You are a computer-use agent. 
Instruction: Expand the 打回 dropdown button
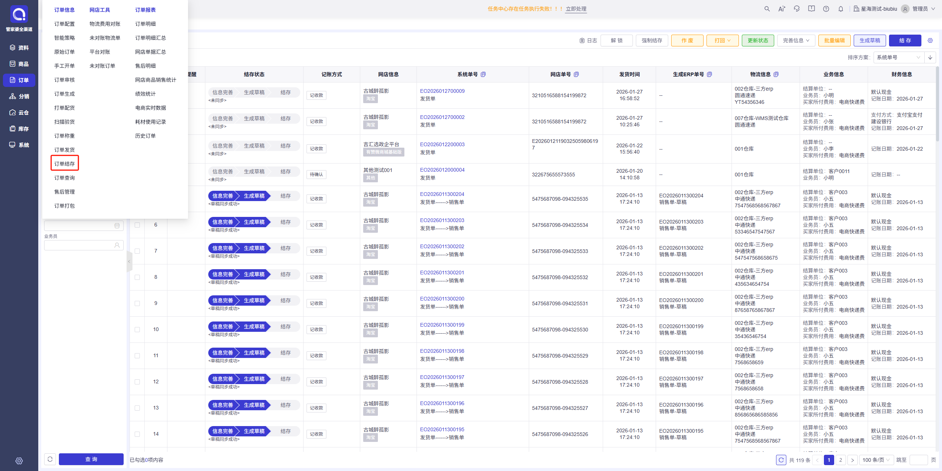point(722,41)
